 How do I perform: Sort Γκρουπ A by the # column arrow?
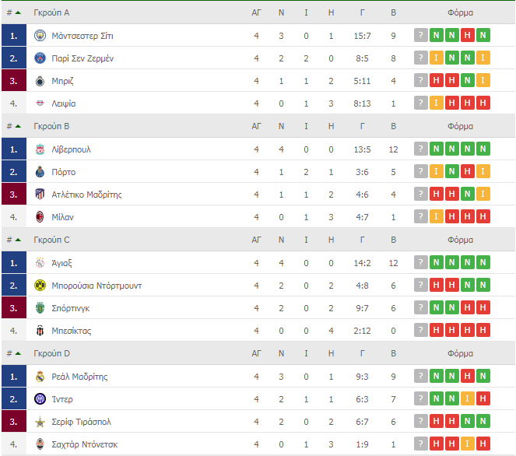pyautogui.click(x=17, y=13)
